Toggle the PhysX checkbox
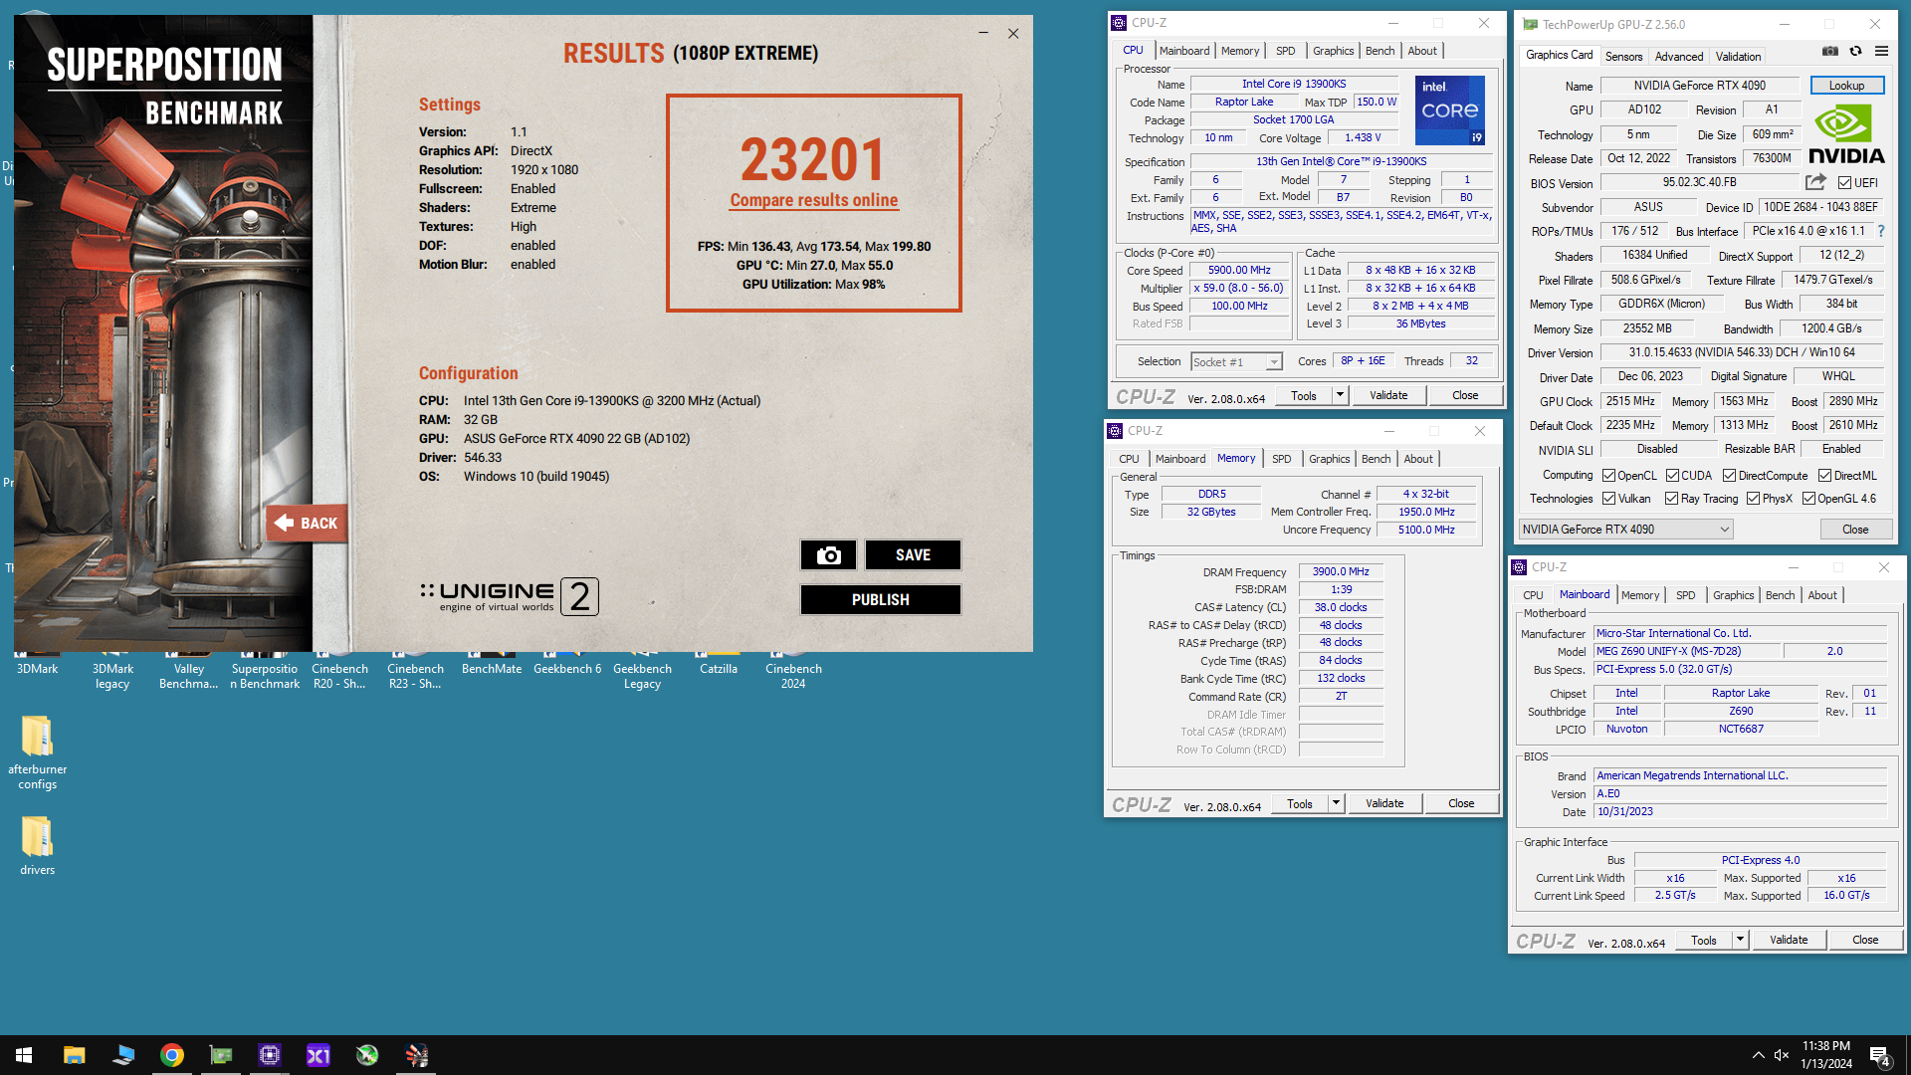1911x1075 pixels. (x=1753, y=499)
